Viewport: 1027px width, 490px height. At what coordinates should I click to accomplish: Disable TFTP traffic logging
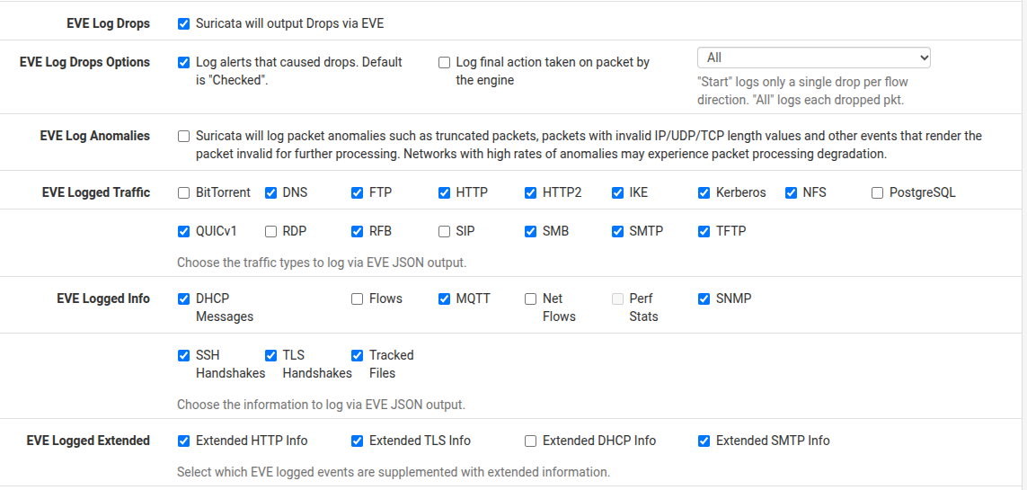click(x=704, y=231)
